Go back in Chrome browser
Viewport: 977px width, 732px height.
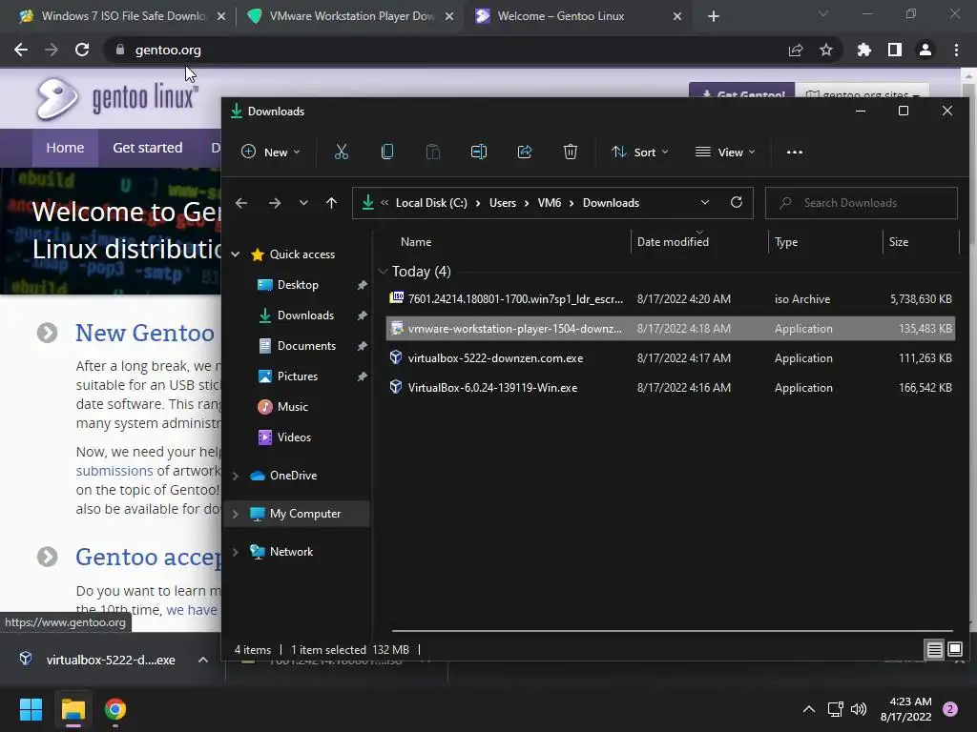21,50
